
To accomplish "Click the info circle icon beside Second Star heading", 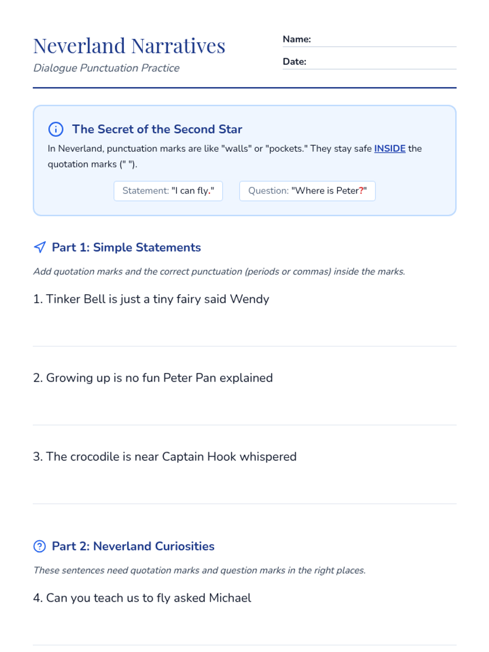I will [x=56, y=129].
